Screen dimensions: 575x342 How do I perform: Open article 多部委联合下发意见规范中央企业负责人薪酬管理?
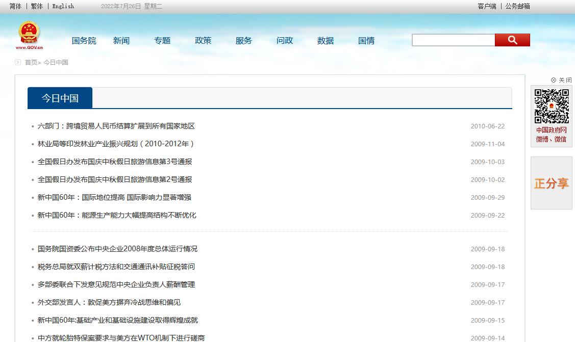(x=116, y=284)
